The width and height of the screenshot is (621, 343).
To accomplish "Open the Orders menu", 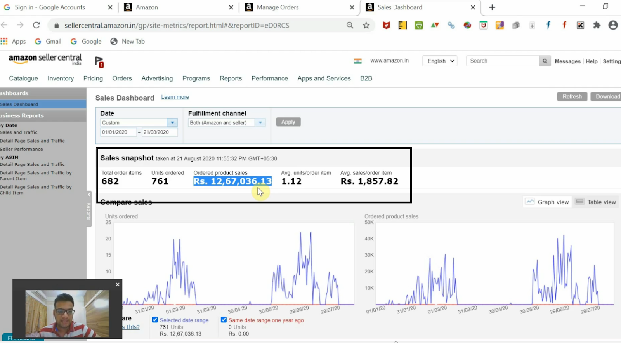I will pyautogui.click(x=122, y=78).
